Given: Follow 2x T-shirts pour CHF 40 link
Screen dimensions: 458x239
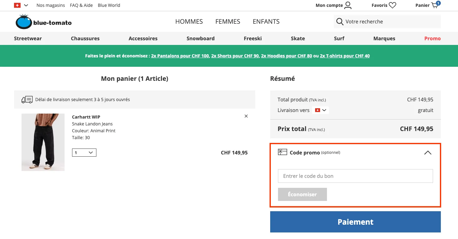Looking at the screenshot, I should click(345, 56).
